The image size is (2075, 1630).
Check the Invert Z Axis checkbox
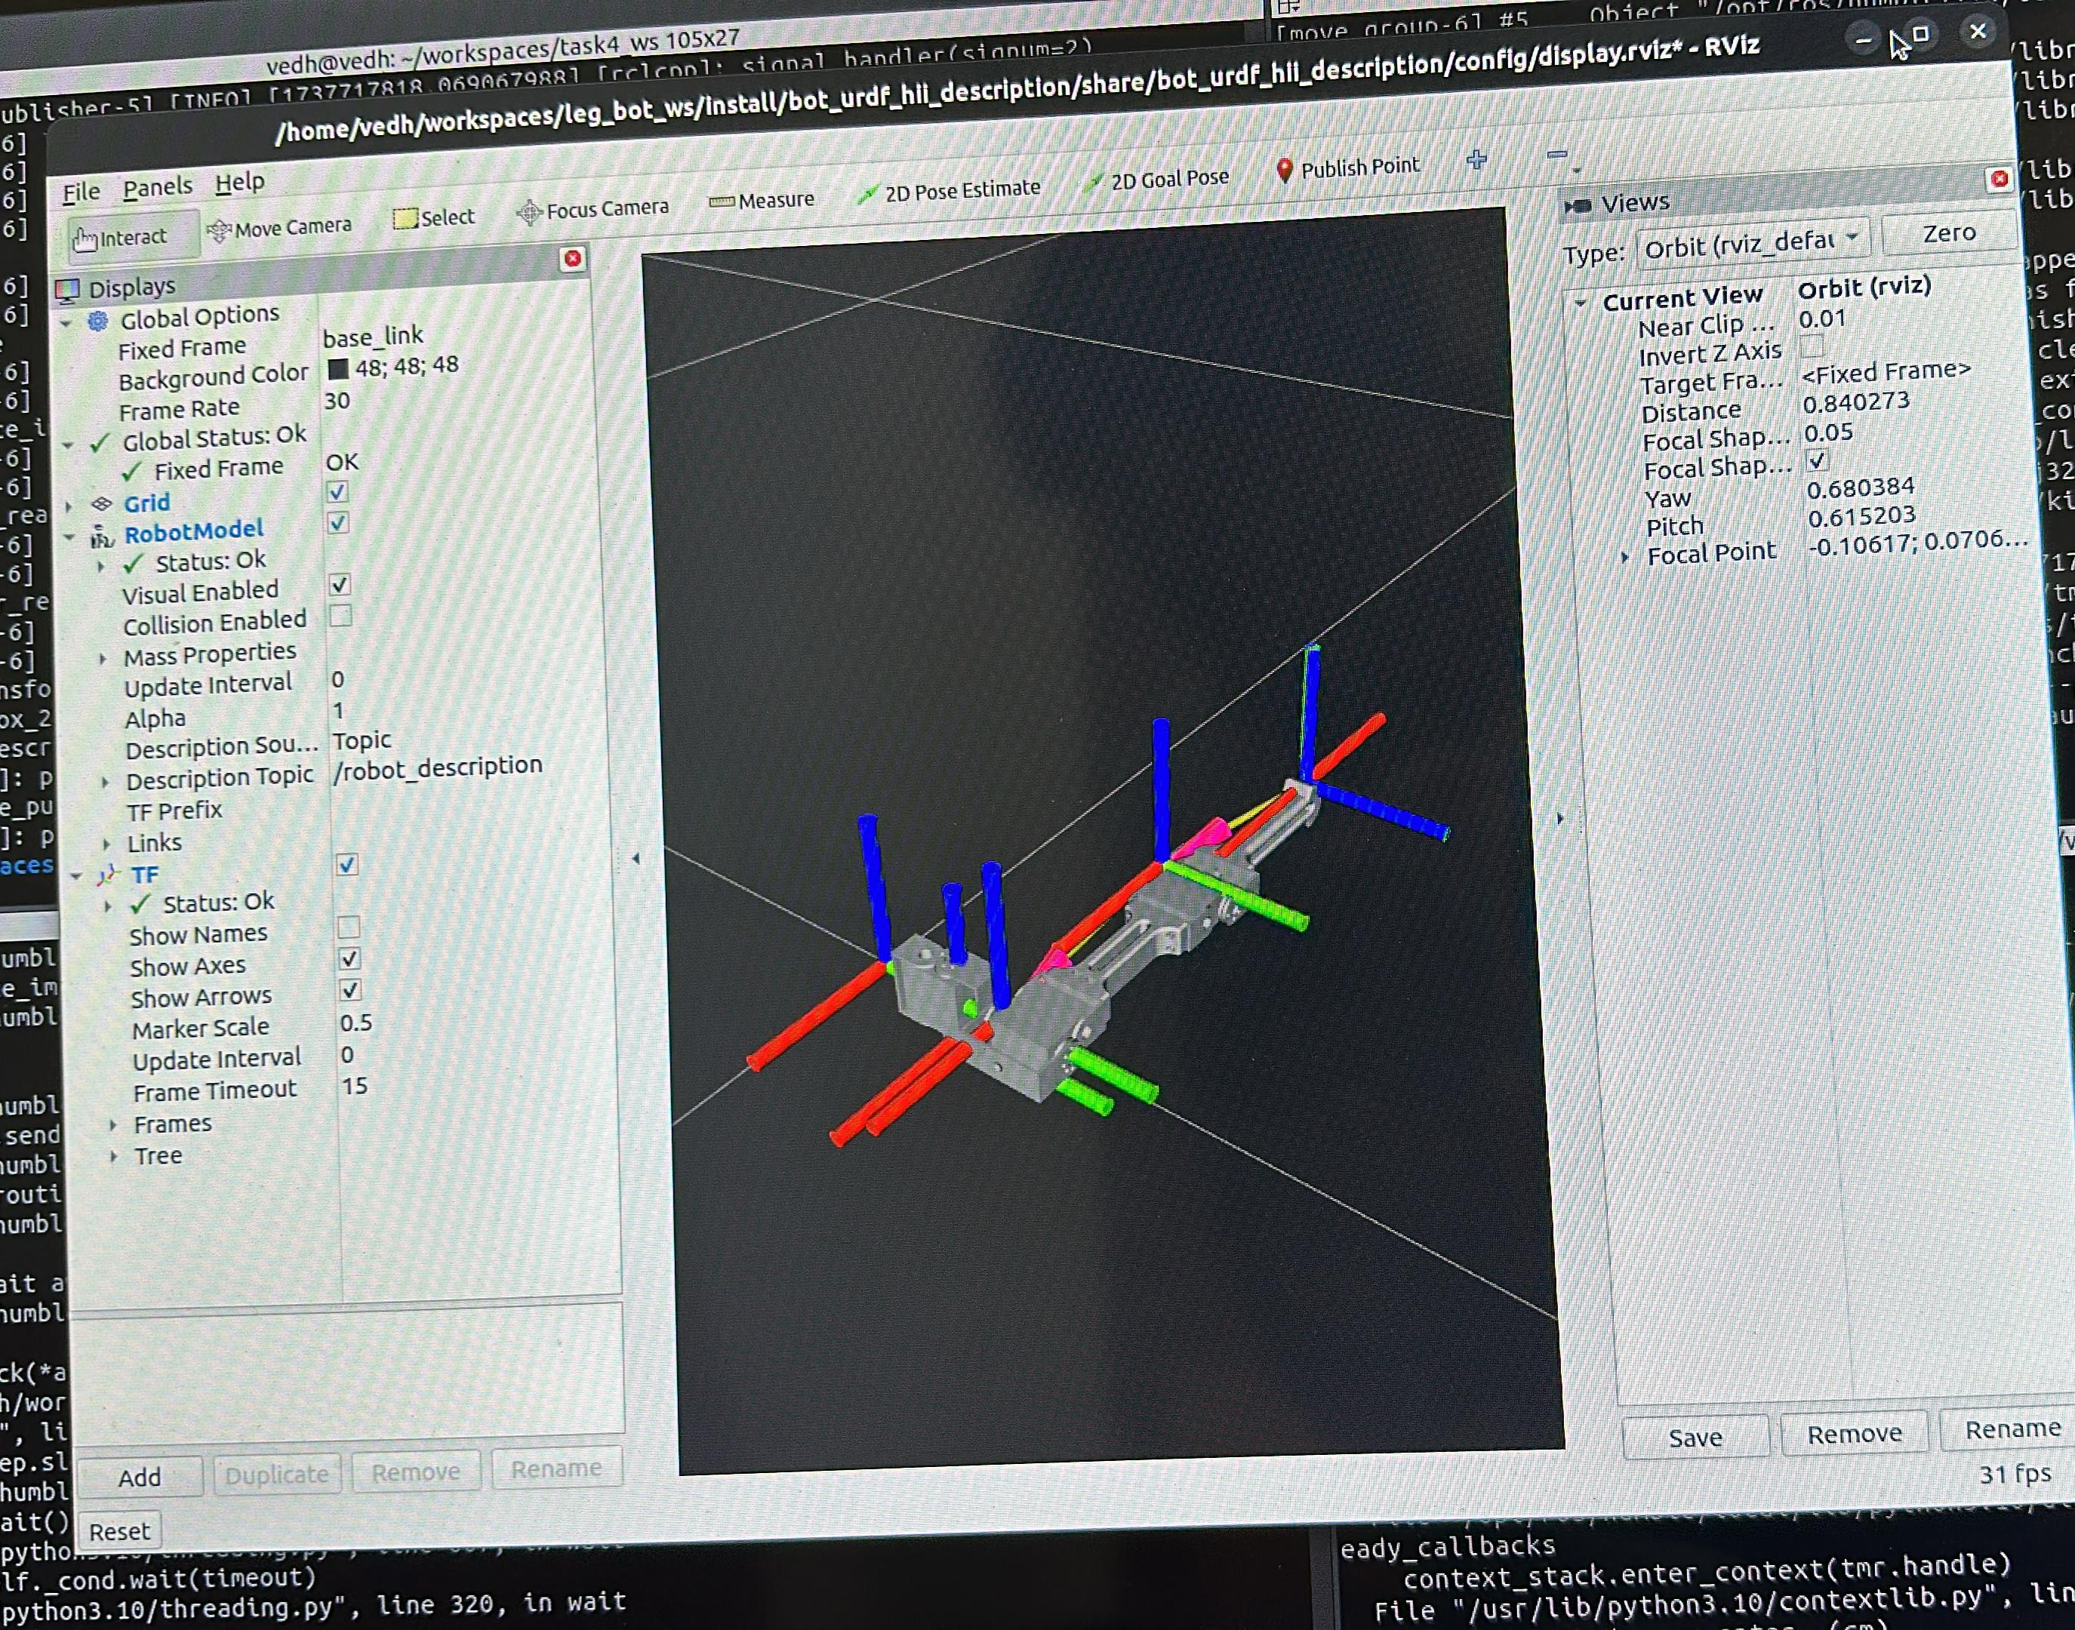[1812, 346]
